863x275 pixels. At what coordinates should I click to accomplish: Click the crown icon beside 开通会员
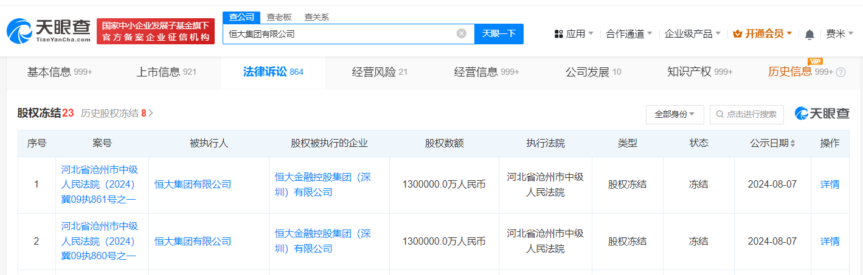(738, 34)
